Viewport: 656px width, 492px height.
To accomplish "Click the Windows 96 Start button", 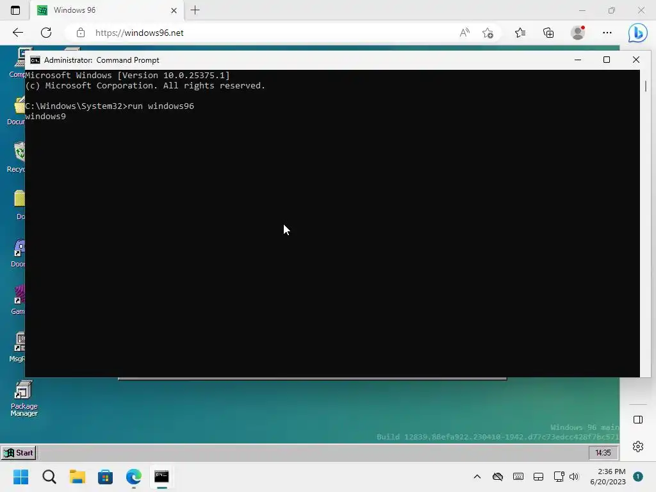I will [x=19, y=453].
